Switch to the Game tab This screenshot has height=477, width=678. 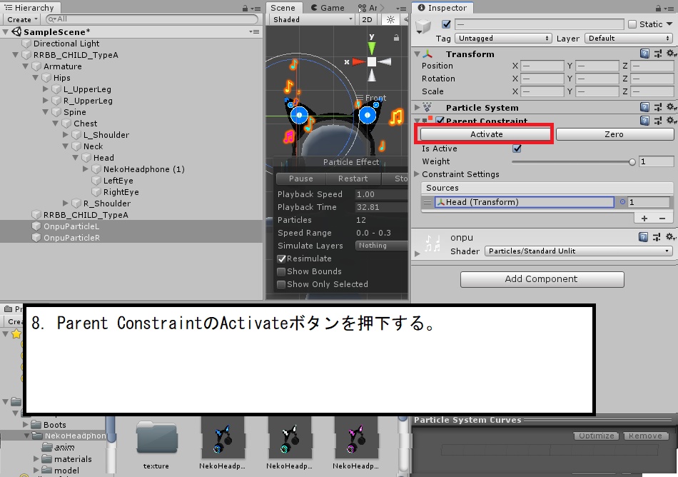(x=328, y=8)
